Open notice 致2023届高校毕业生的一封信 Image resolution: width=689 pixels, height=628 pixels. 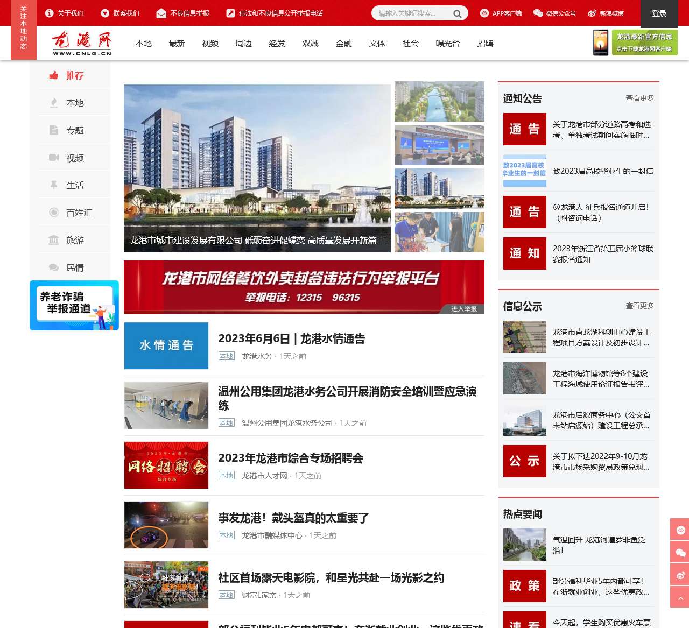pyautogui.click(x=603, y=171)
